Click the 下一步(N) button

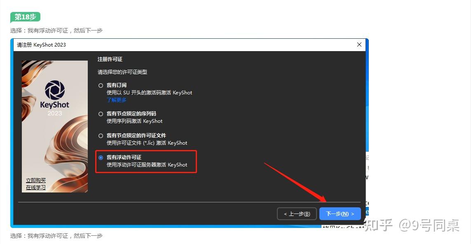click(340, 213)
